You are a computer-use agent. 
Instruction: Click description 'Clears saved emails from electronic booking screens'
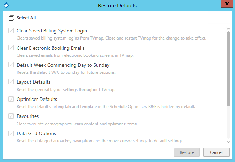tap(75, 55)
